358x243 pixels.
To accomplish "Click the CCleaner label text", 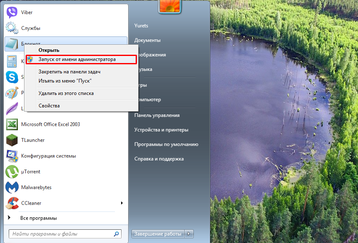I will coord(31,203).
